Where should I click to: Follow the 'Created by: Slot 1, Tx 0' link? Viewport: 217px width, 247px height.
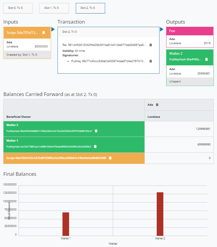pos(22,55)
